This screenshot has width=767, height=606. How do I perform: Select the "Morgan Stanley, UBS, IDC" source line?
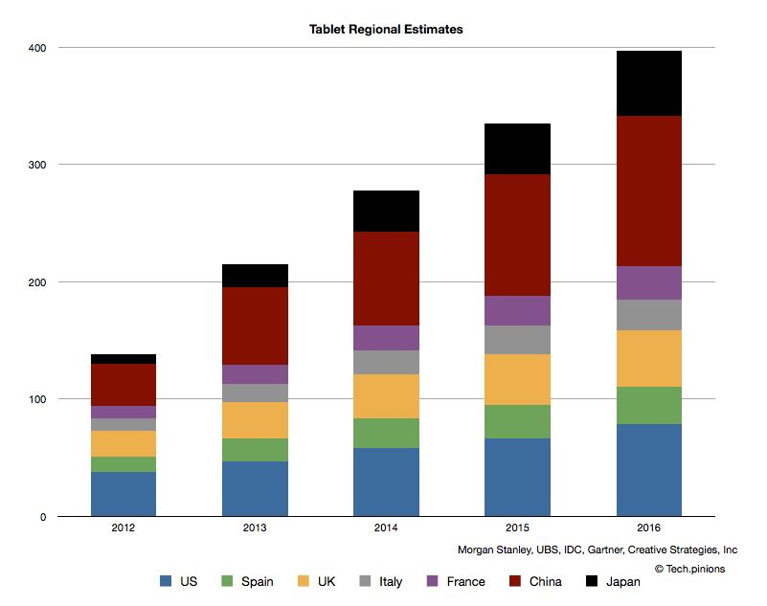[598, 550]
